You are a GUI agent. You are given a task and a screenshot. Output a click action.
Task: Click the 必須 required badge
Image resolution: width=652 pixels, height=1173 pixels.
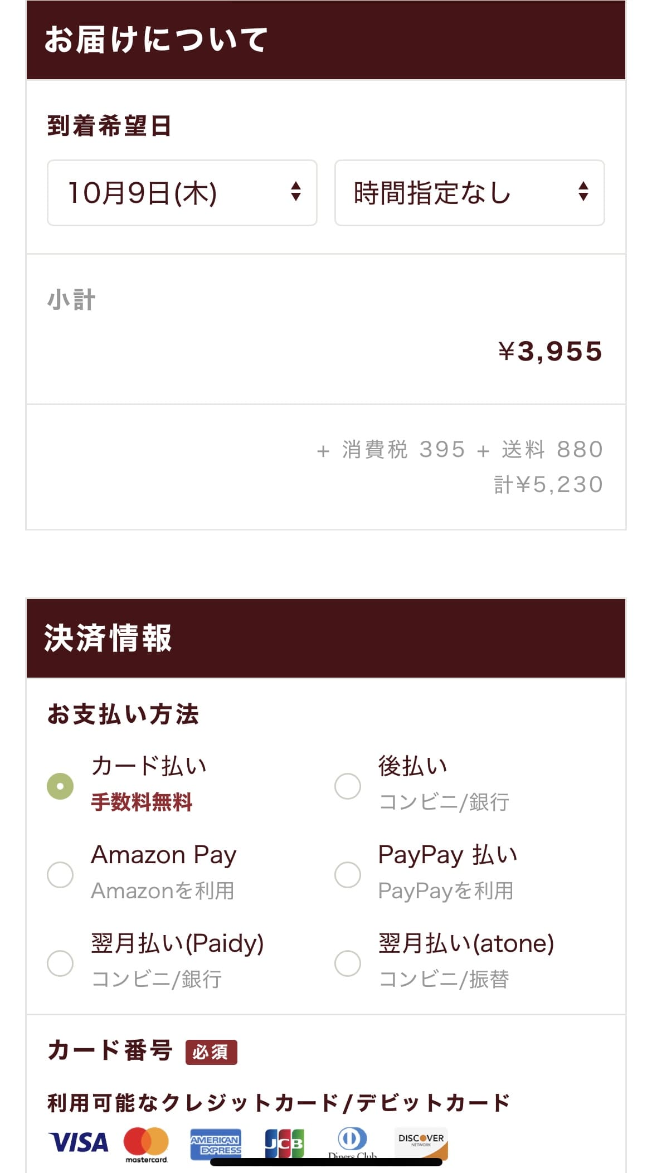pyautogui.click(x=211, y=1052)
